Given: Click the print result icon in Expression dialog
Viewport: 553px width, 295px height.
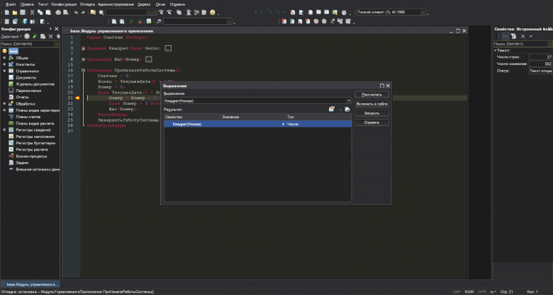Looking at the screenshot, I should coord(347,109).
